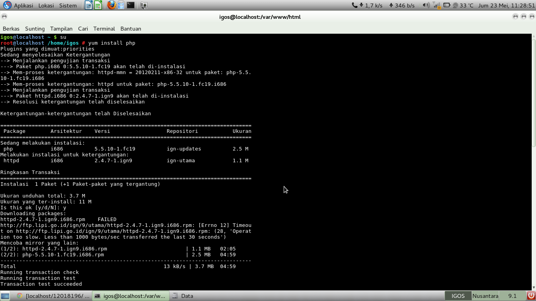This screenshot has height=301, width=536.
Task: Click the 'Mencoba mirror yang lain:' line
Action: coord(40,243)
